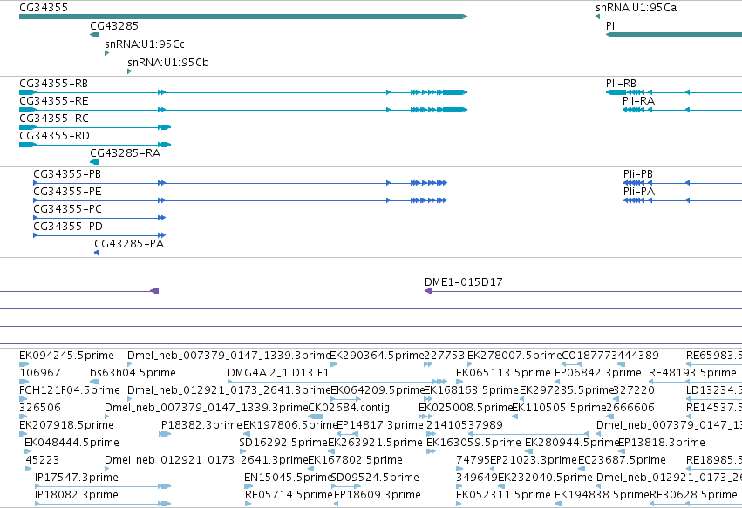The image size is (742, 508).
Task: Click EST EK297235.5prime
Action: click(x=567, y=390)
